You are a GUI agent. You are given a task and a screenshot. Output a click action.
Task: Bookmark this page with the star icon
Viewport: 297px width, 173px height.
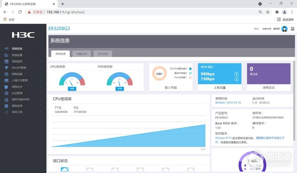(268, 12)
